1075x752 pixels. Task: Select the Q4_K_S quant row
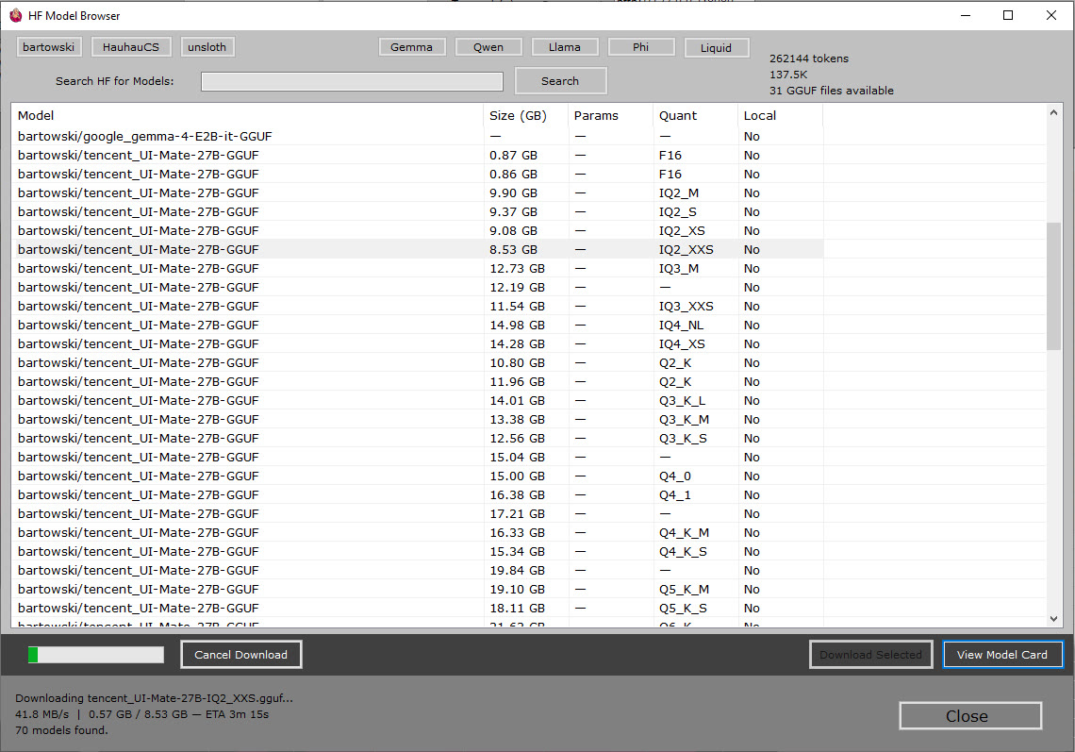[x=418, y=551]
